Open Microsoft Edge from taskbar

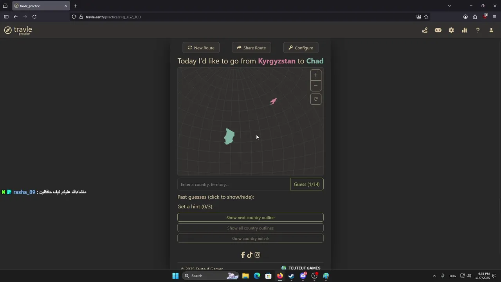257,276
